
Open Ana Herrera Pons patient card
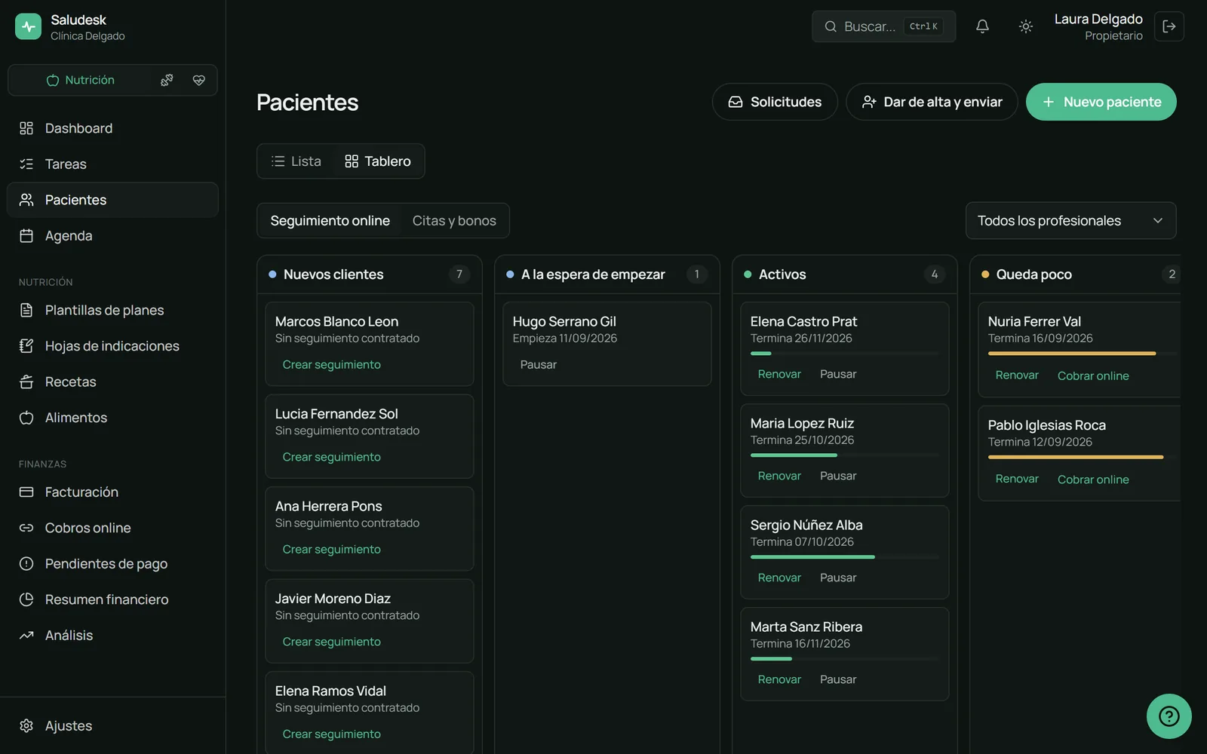coord(369,529)
